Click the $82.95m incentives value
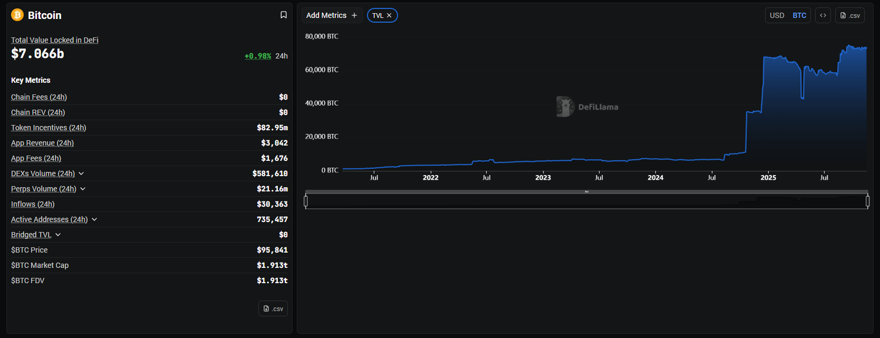 click(x=272, y=128)
